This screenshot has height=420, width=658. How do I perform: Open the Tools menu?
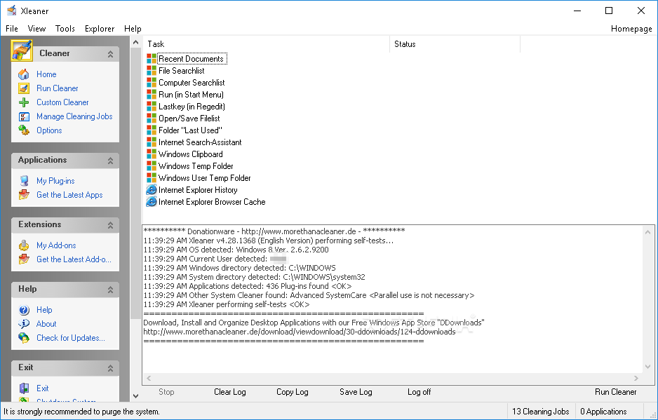click(x=65, y=29)
